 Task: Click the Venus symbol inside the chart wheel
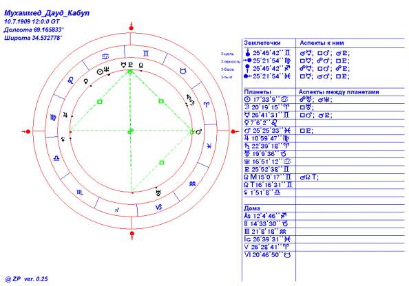[x=85, y=82]
